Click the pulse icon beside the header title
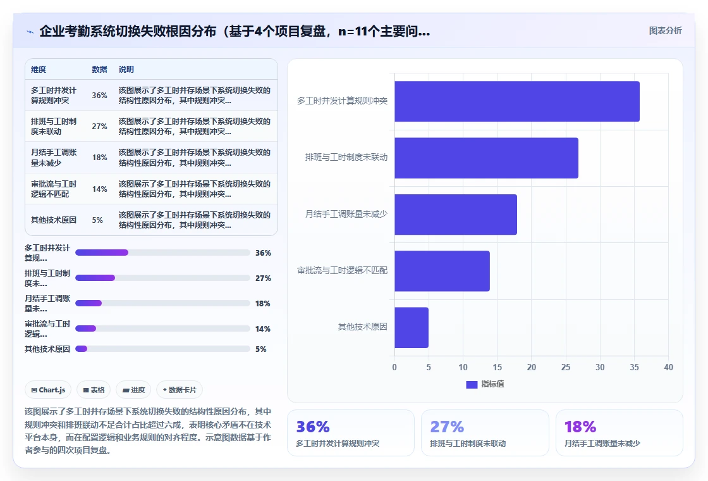This screenshot has height=481, width=708. [30, 32]
